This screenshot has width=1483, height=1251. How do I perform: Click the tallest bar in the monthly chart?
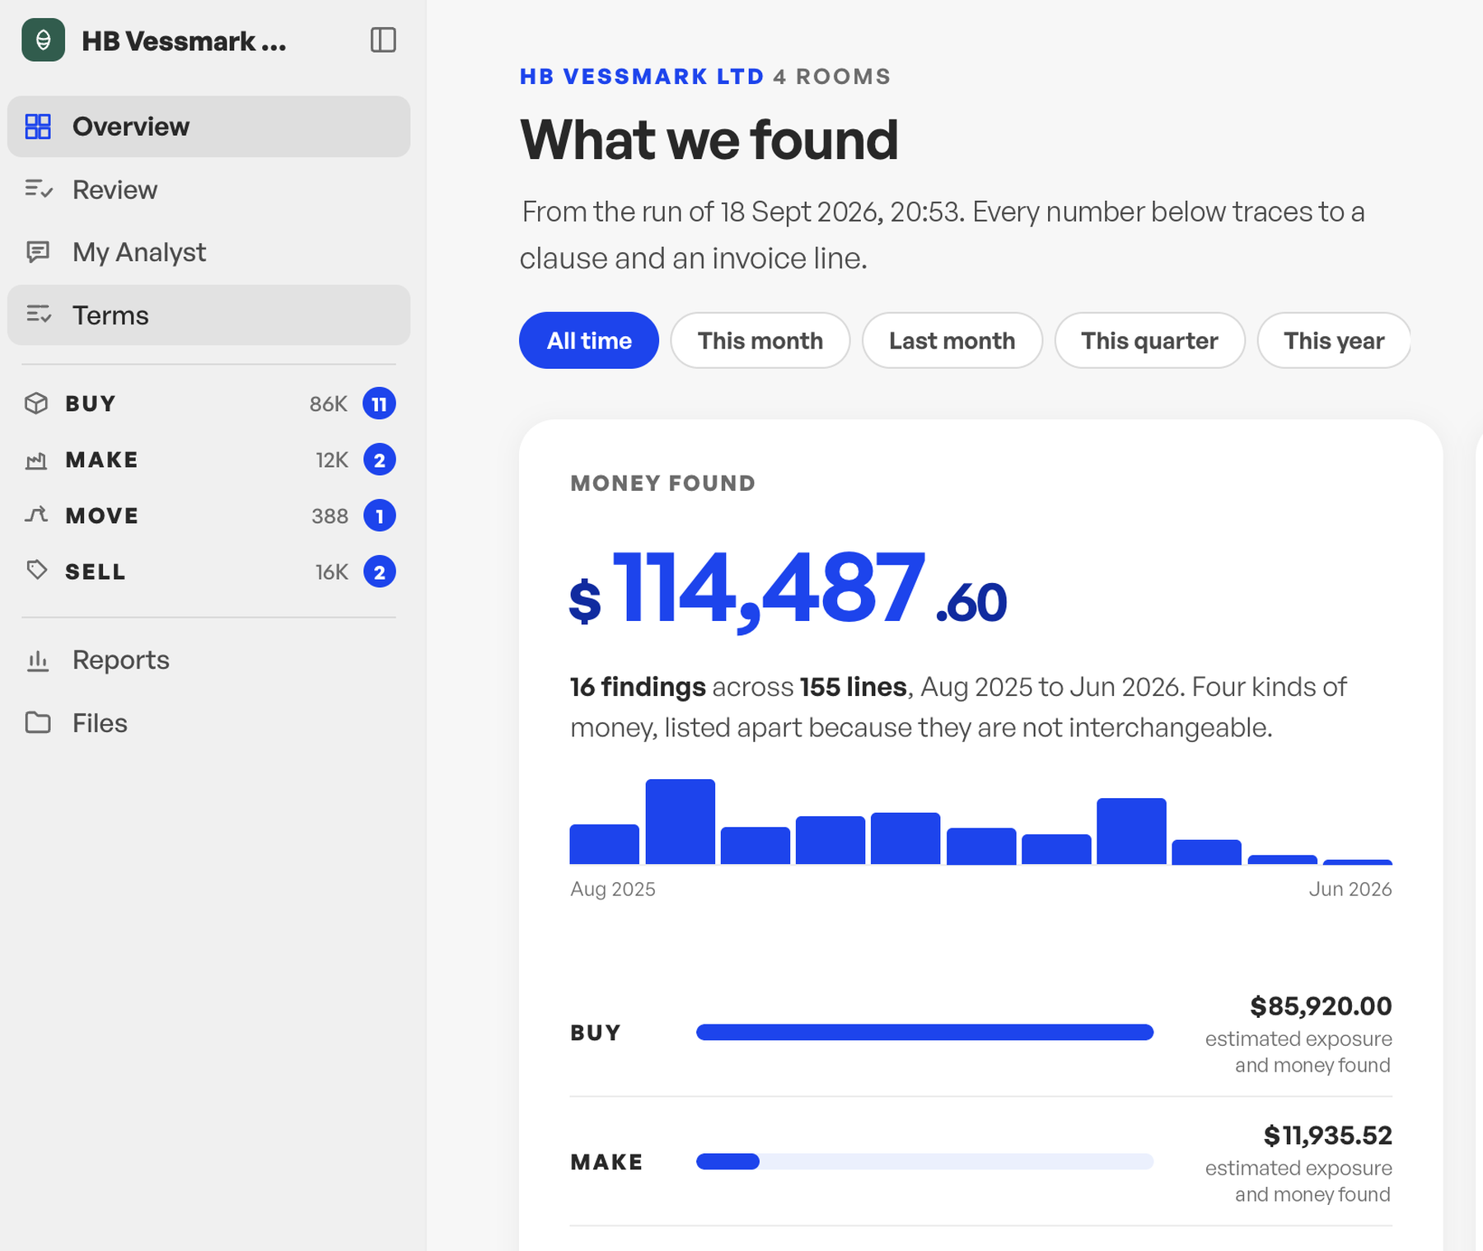point(680,821)
